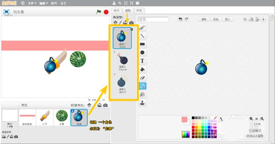Click the block help question icon
The image size is (275, 144).
[x=137, y=3]
